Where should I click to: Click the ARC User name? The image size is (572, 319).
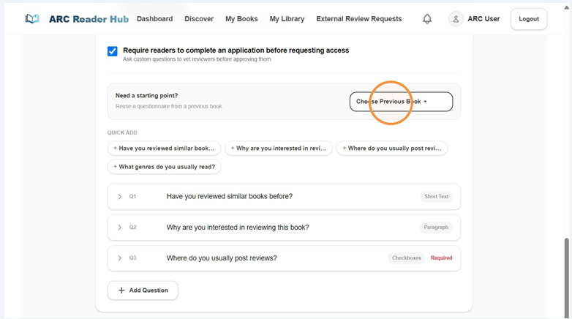pos(483,18)
